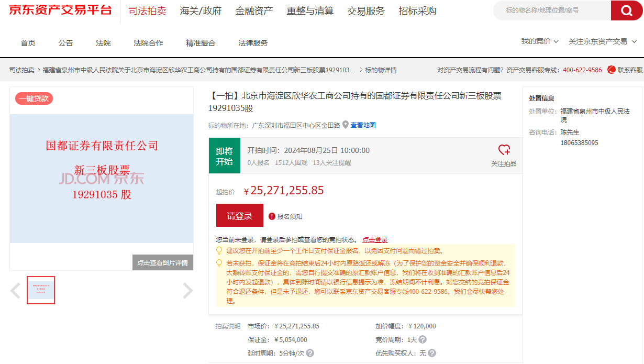
Task: Click the red 请登录 button
Action: [240, 215]
